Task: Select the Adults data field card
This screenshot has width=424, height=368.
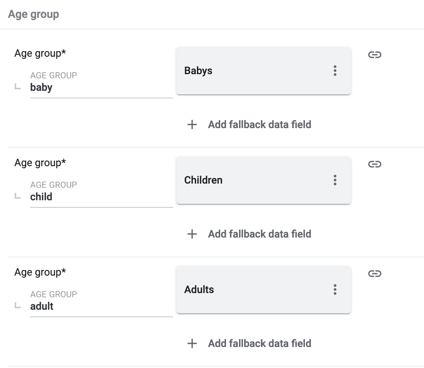Action: coord(254,290)
